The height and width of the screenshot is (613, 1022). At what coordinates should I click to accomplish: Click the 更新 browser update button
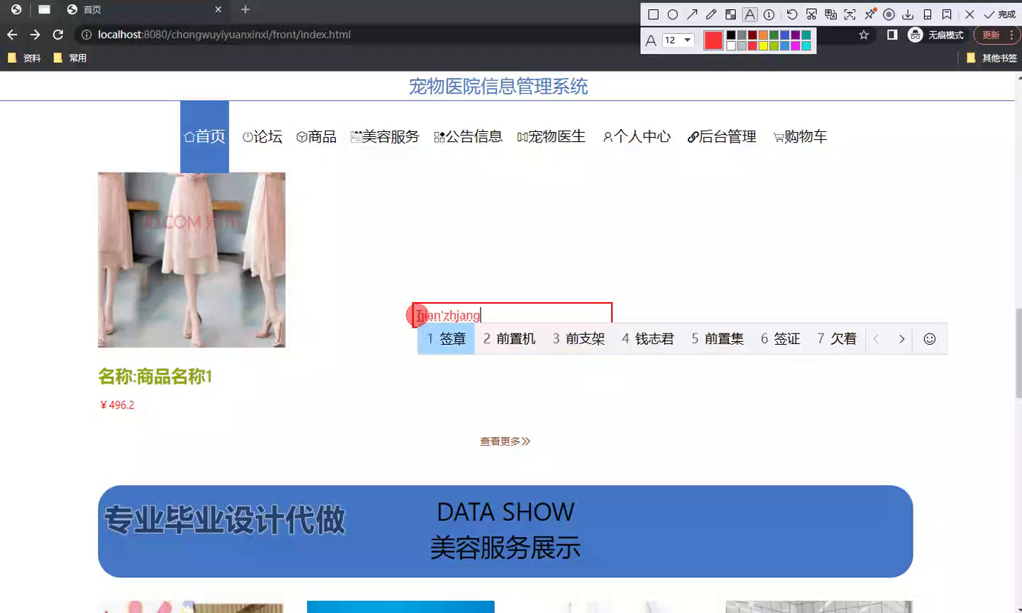[996, 35]
